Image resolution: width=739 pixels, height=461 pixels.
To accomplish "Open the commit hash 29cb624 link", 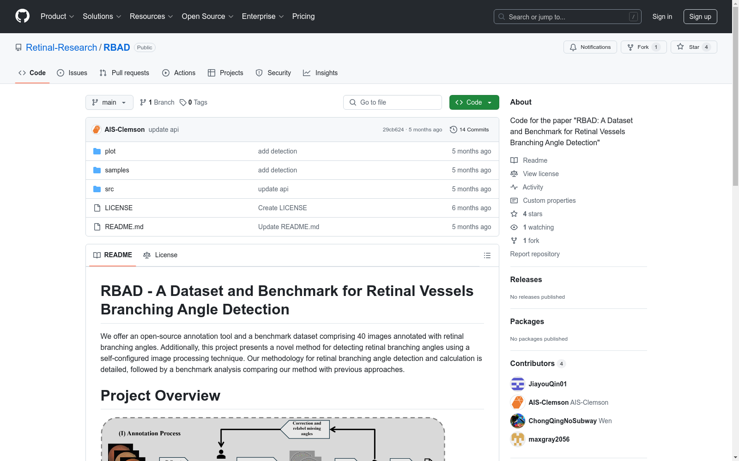I will coord(393,130).
